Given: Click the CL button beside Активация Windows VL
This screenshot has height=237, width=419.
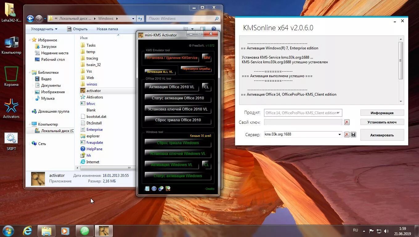Looking at the screenshot, I should 206,165.
